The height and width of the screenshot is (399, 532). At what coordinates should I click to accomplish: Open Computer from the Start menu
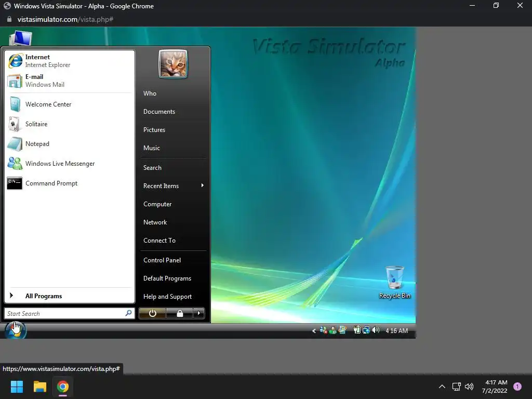tap(173, 204)
